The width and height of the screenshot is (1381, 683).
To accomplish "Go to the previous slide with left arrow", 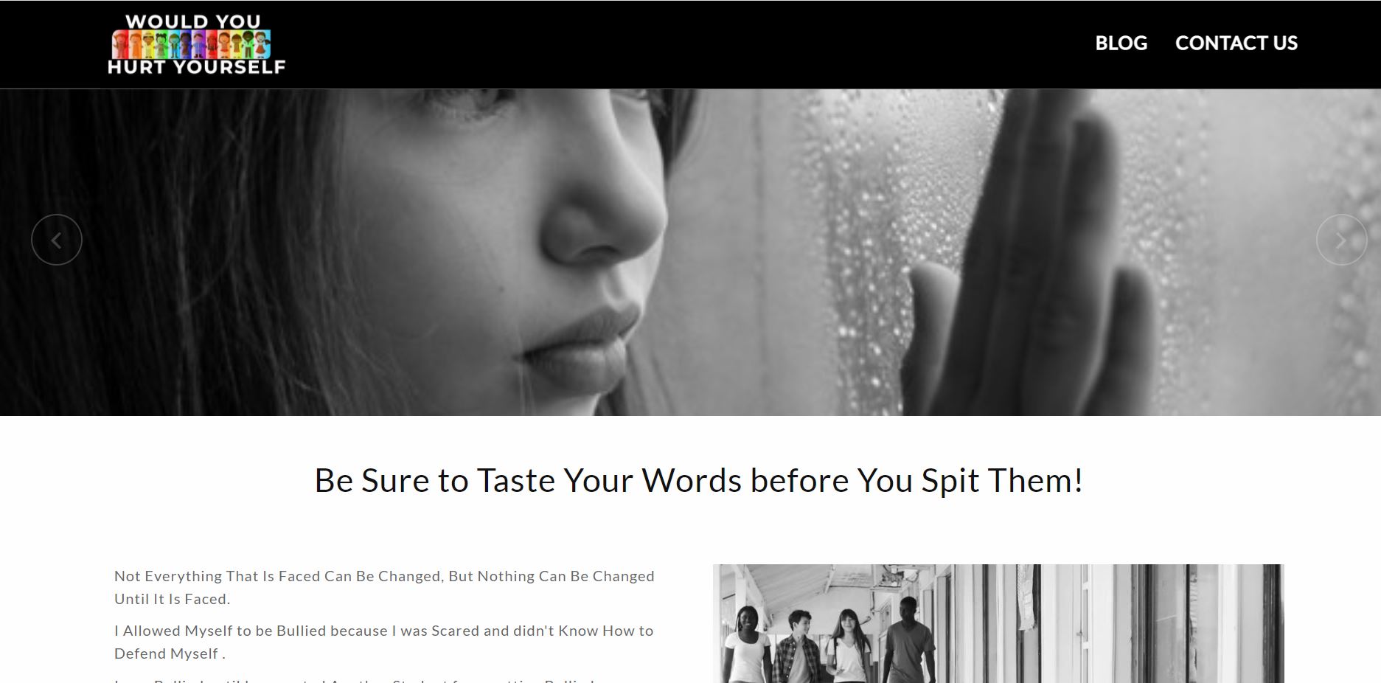I will coord(56,240).
